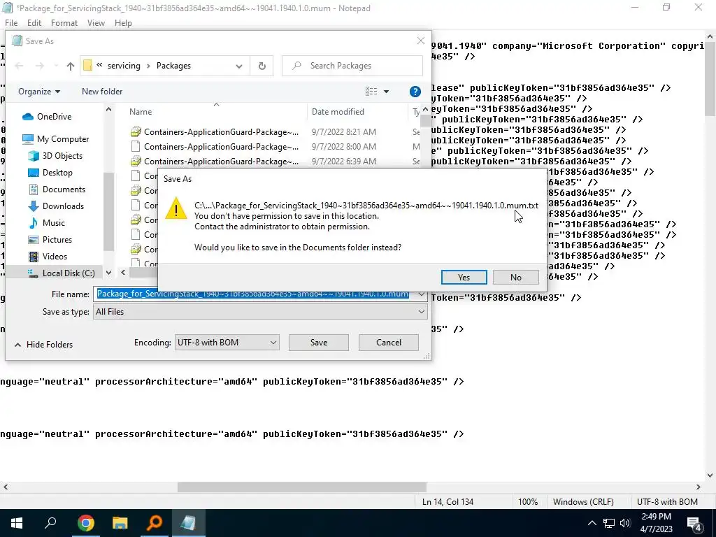Open the orange magnifier app in taskbar
This screenshot has width=716, height=537.
(155, 523)
